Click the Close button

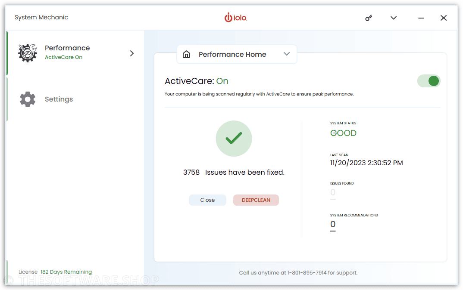208,200
